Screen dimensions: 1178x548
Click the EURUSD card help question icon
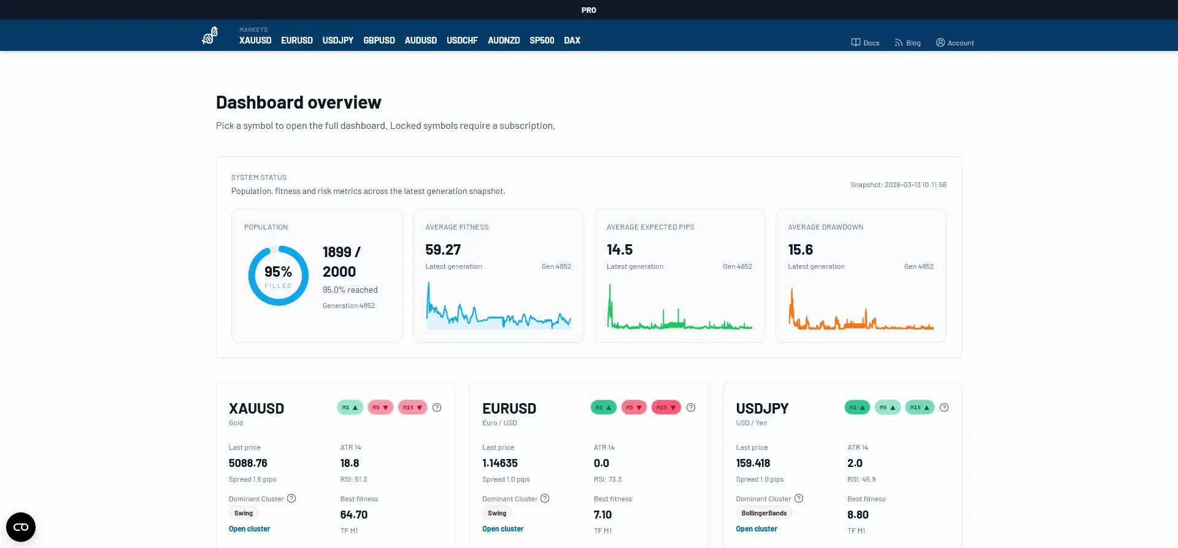point(691,407)
